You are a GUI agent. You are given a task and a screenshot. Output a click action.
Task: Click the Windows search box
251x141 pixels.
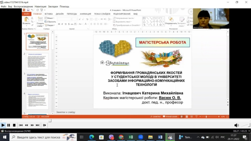[x=43, y=137]
